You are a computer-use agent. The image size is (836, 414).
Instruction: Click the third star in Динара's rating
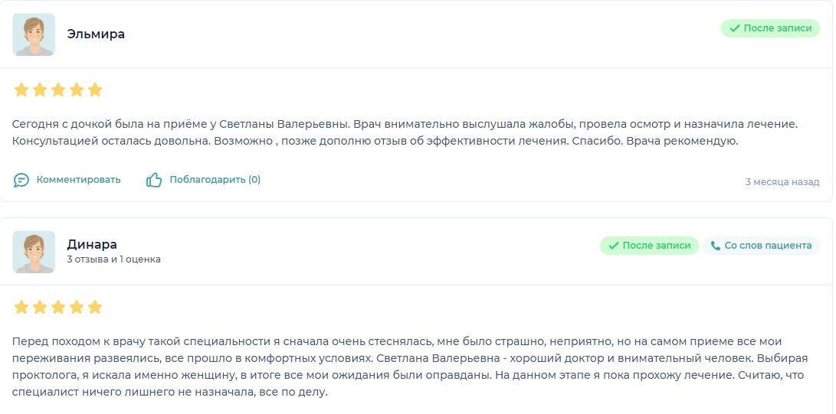pyautogui.click(x=58, y=307)
